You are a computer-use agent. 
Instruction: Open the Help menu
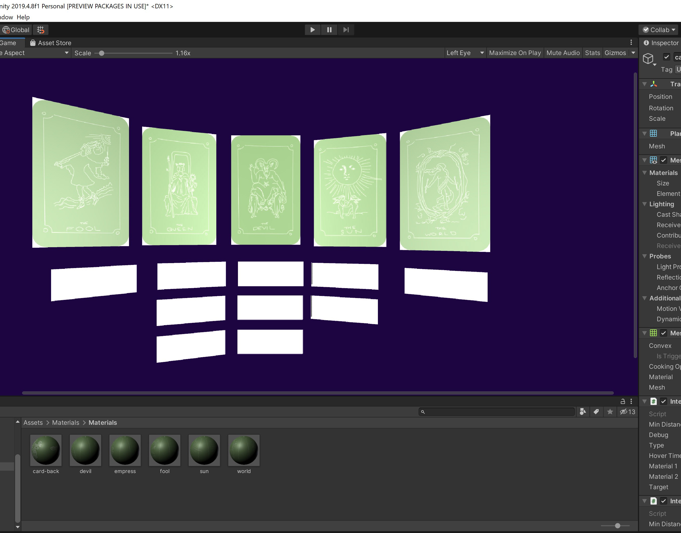(x=23, y=17)
